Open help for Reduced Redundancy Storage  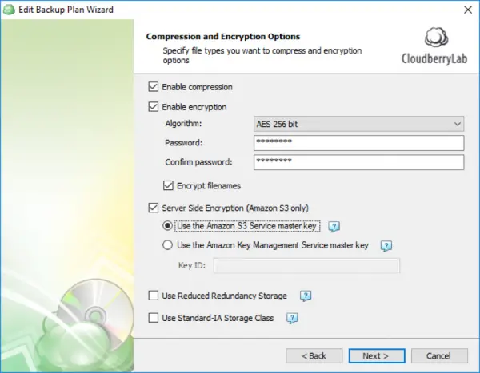pos(306,296)
